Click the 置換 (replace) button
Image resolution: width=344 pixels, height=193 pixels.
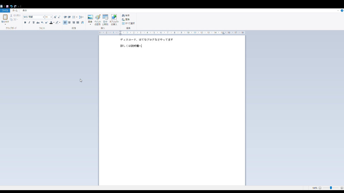(x=126, y=19)
